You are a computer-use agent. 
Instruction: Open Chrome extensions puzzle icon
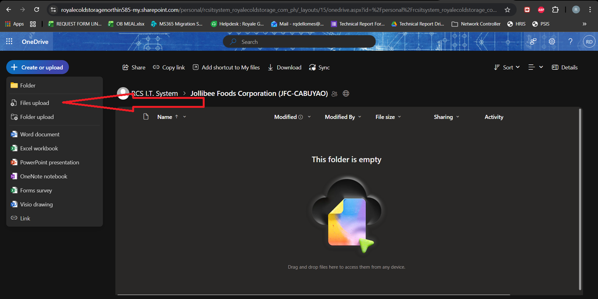click(x=556, y=10)
